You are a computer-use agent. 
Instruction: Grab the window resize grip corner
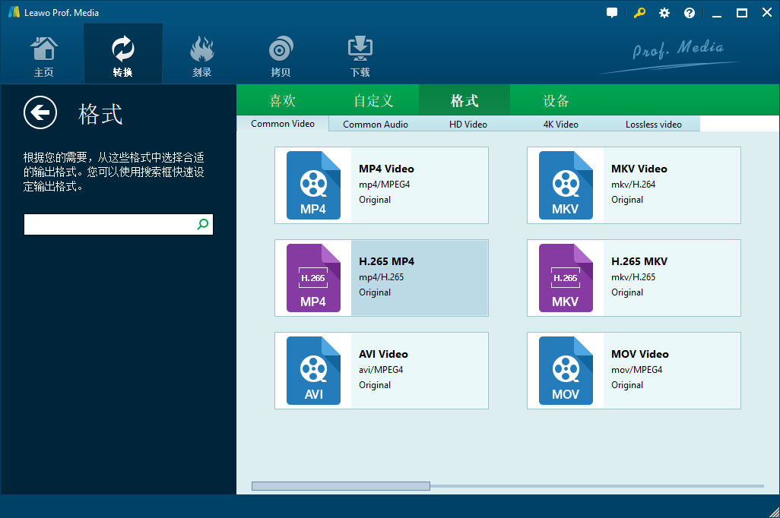(775, 513)
